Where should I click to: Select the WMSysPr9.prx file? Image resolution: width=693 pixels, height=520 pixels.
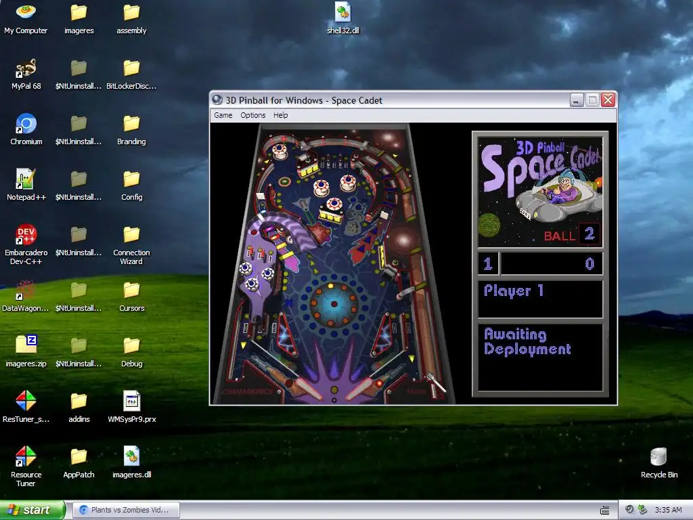coord(132,407)
